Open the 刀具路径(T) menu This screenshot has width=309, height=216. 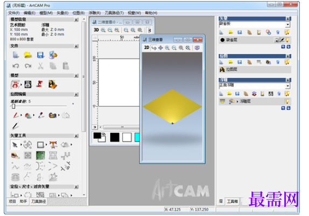(114, 13)
